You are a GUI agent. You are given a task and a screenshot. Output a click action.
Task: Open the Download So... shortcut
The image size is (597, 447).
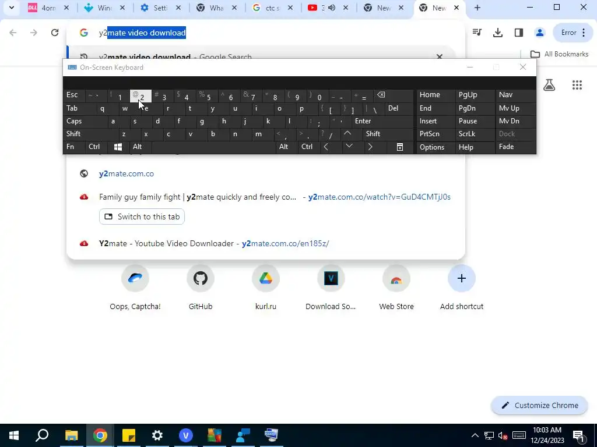click(331, 289)
